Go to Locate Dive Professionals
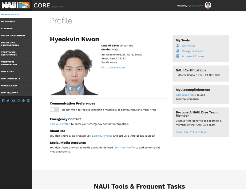 tap(16, 44)
